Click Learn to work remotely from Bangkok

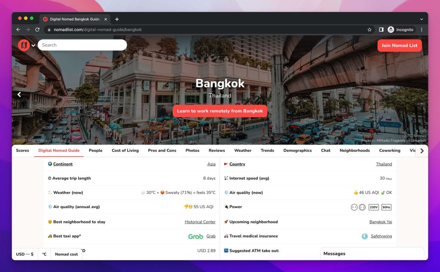tap(220, 111)
